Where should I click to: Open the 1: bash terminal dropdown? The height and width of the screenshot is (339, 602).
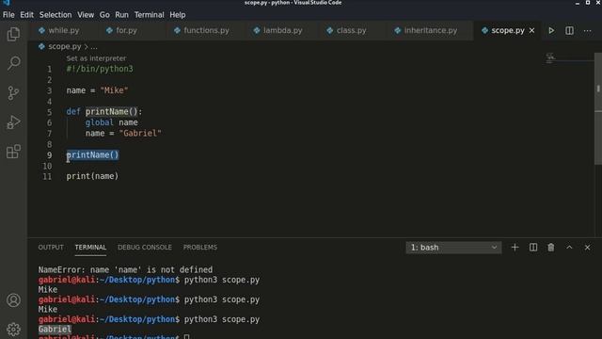pyautogui.click(x=453, y=248)
